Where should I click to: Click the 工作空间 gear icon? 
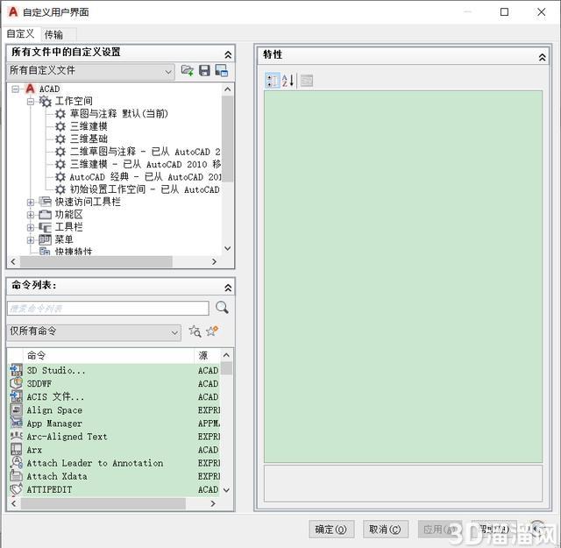(45, 102)
